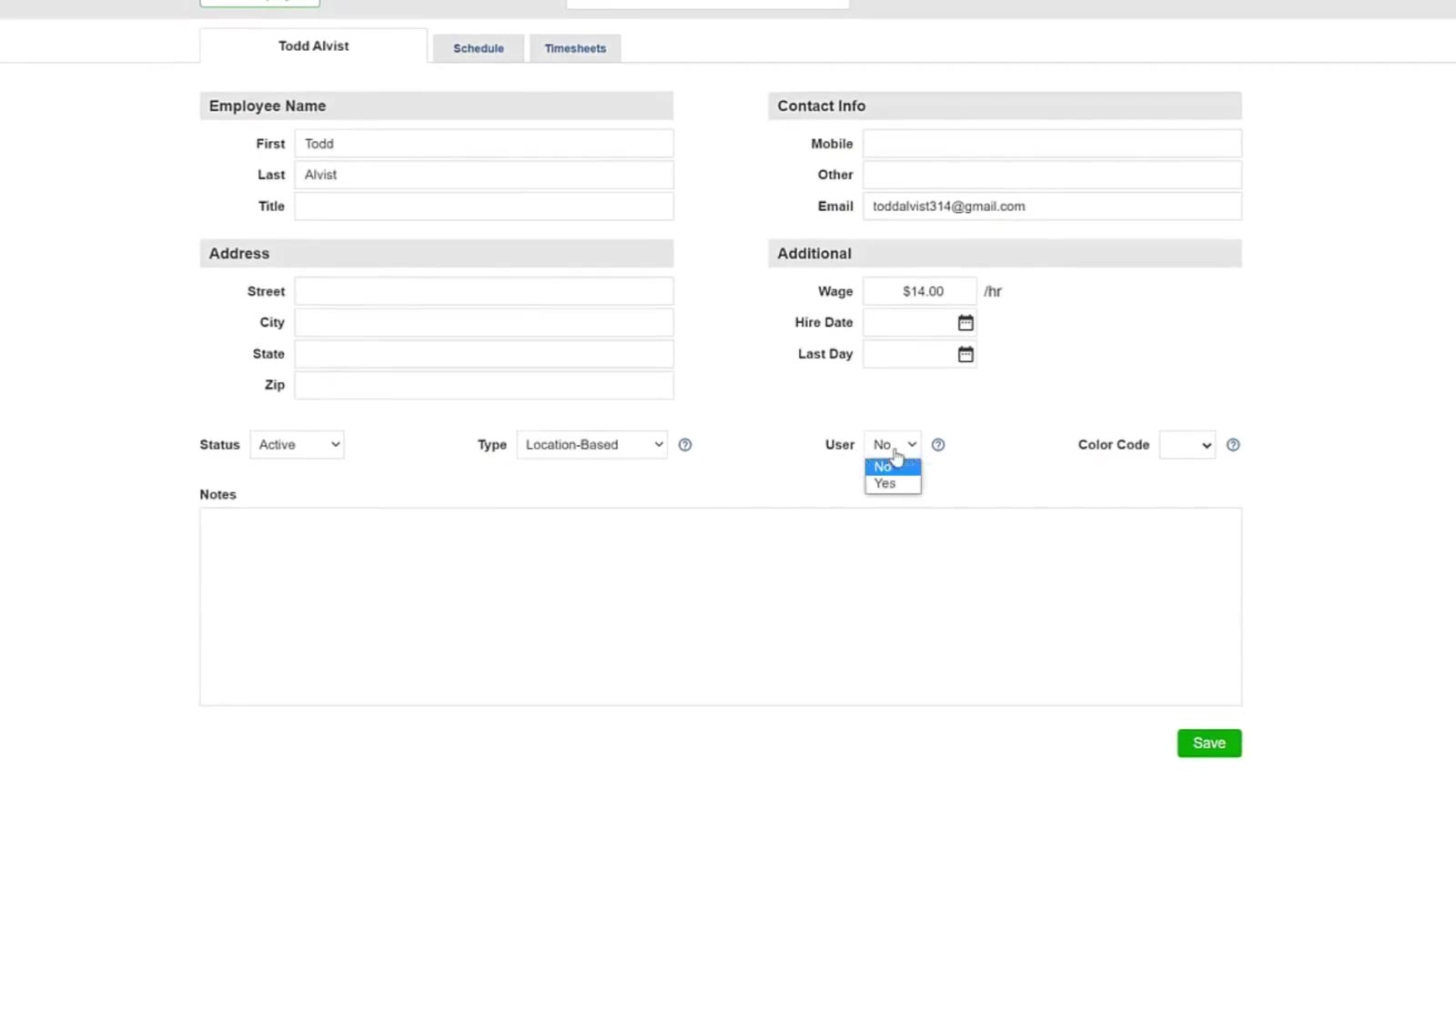Select the Todd Alvist tab
Viewport: 1456px width, 1012px height.
coord(314,46)
